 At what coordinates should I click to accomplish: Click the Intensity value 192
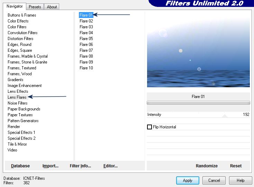246,114
